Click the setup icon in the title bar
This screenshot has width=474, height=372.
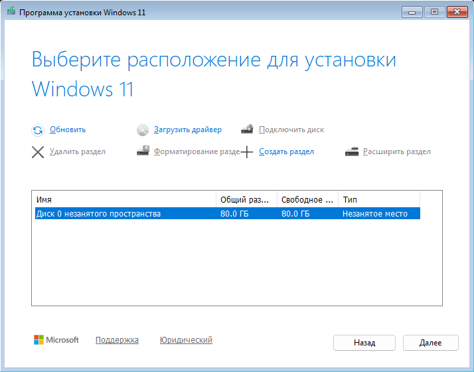click(x=11, y=11)
